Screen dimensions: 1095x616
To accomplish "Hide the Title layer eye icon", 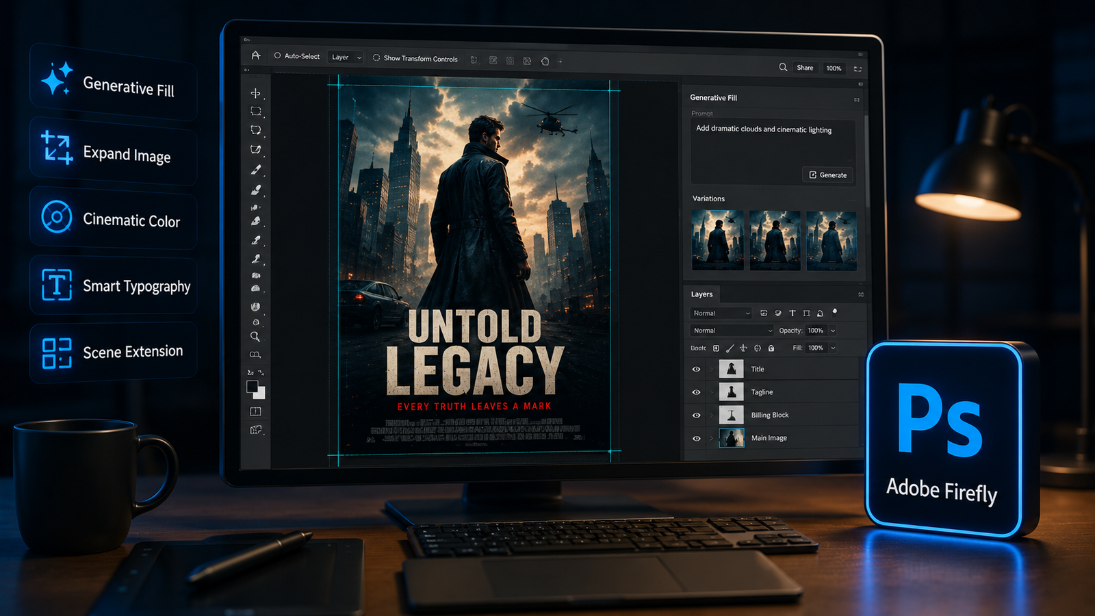I will pyautogui.click(x=696, y=370).
